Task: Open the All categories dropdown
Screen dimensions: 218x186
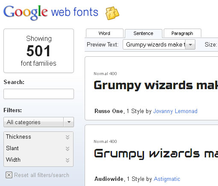Action: tap(38, 122)
